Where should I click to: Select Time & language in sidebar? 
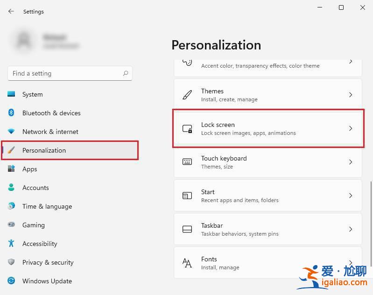pos(47,206)
